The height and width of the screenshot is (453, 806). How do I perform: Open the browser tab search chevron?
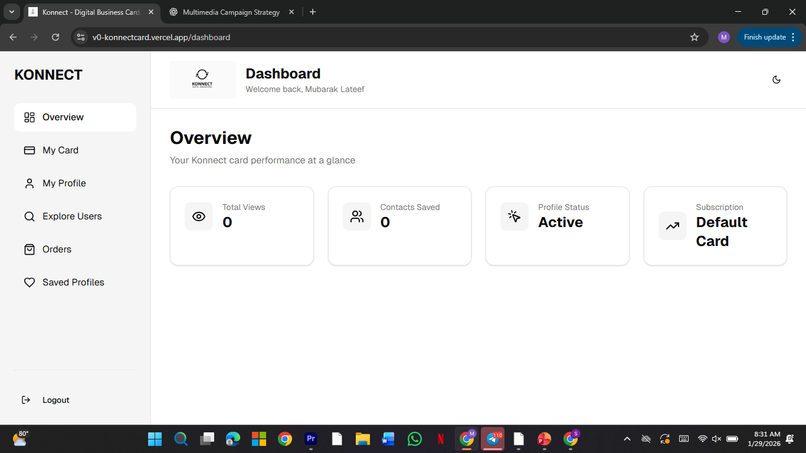coord(11,12)
